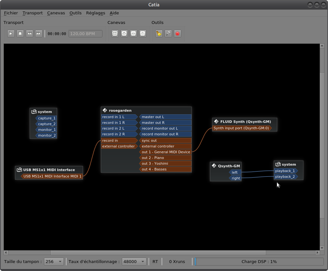Click the canvas zoom-to-fit icon

click(115, 34)
